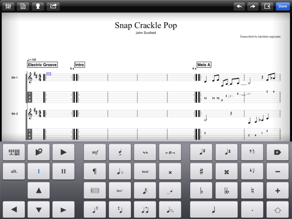Apply flat accidental
Image resolution: width=292 pixels, height=219 pixels.
pyautogui.click(x=201, y=191)
